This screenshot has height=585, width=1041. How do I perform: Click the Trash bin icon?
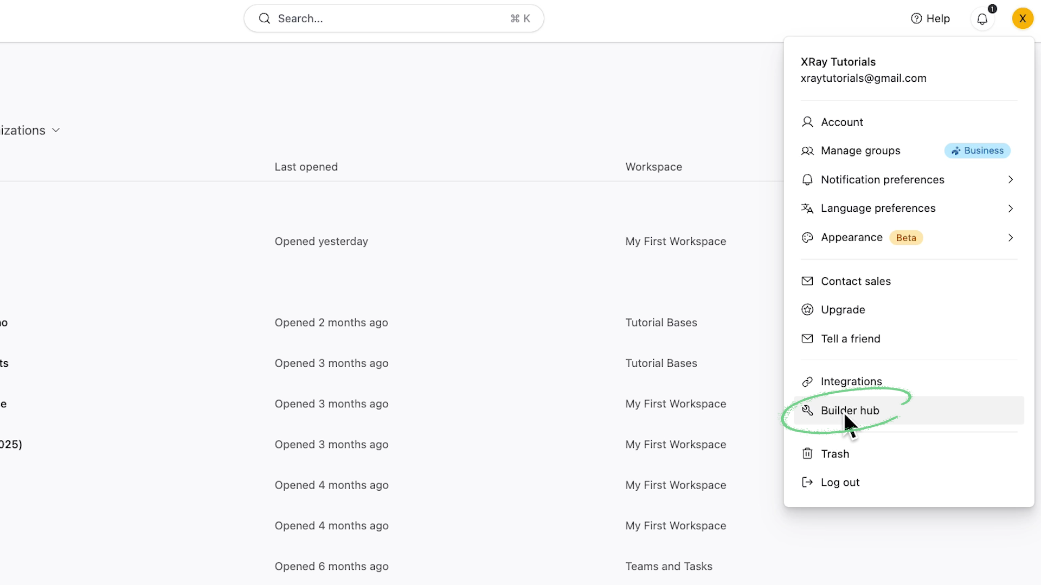click(x=807, y=453)
